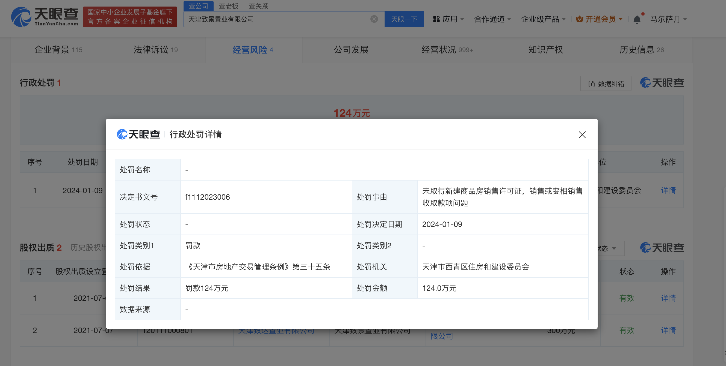Click the dialog's 2024-01-09 decision date
The height and width of the screenshot is (366, 726).
click(x=442, y=224)
